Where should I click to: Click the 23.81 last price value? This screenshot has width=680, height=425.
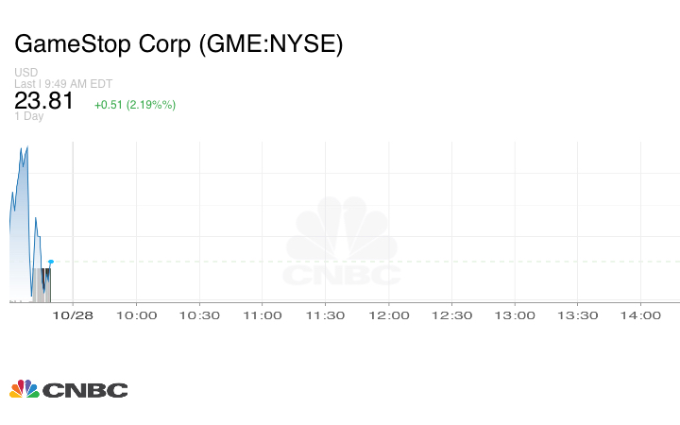tap(43, 101)
